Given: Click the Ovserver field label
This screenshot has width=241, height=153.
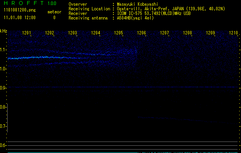Looking at the screenshot, I should 78,4.
